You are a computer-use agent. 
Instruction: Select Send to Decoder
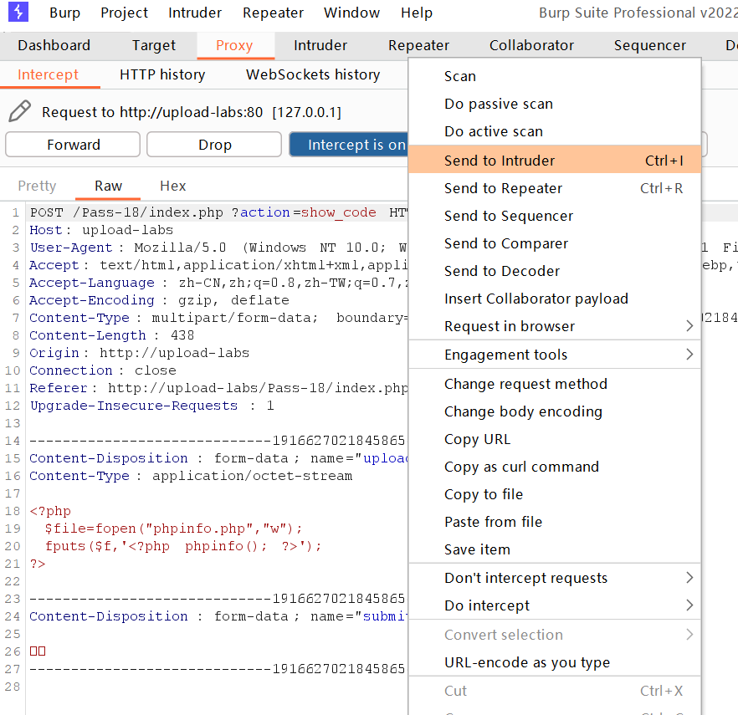point(555,272)
